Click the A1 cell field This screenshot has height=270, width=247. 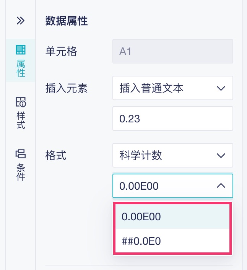coord(172,51)
